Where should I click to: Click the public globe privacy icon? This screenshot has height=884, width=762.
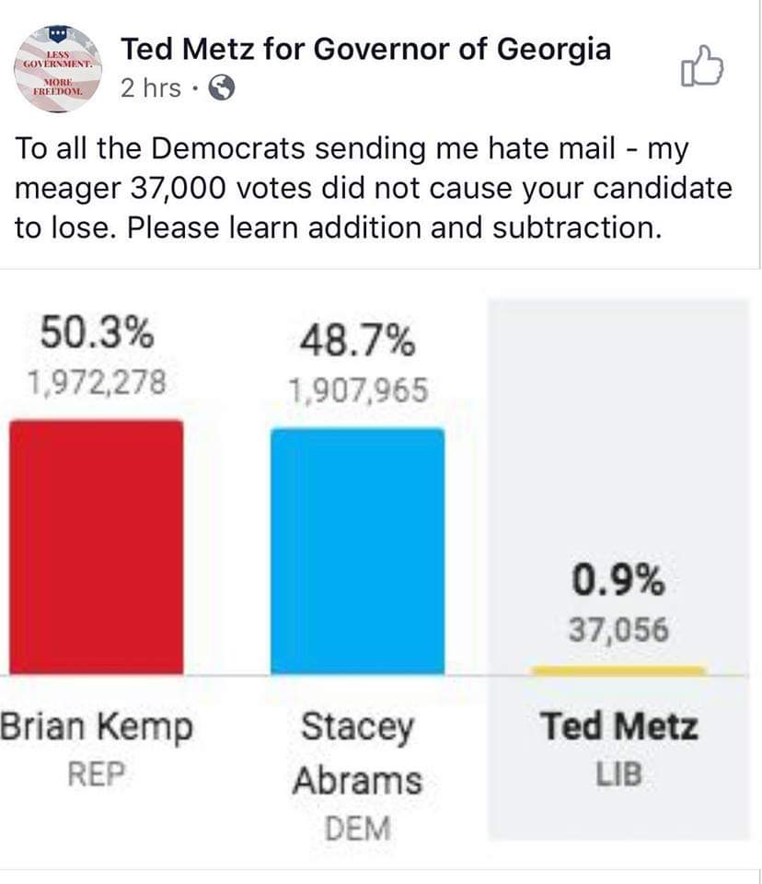[222, 88]
